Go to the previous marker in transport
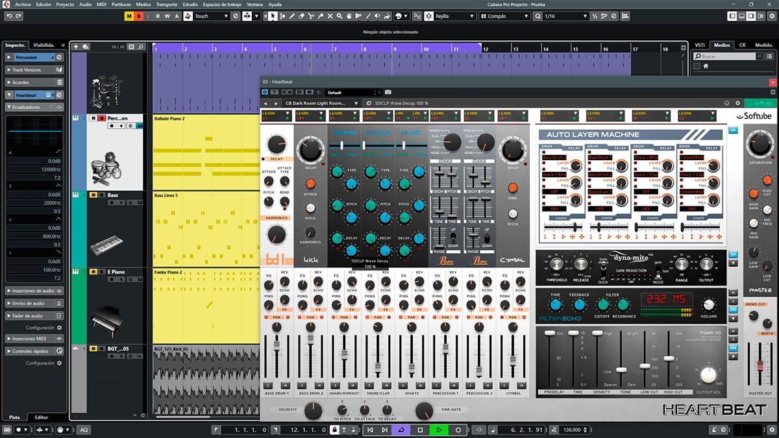The width and height of the screenshot is (779, 438). tap(370, 430)
